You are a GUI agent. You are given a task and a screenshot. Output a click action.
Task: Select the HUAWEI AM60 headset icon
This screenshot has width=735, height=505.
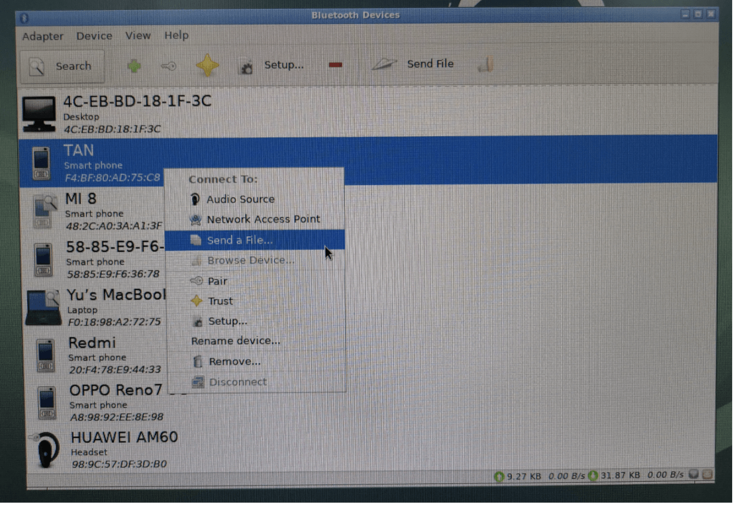tap(44, 449)
